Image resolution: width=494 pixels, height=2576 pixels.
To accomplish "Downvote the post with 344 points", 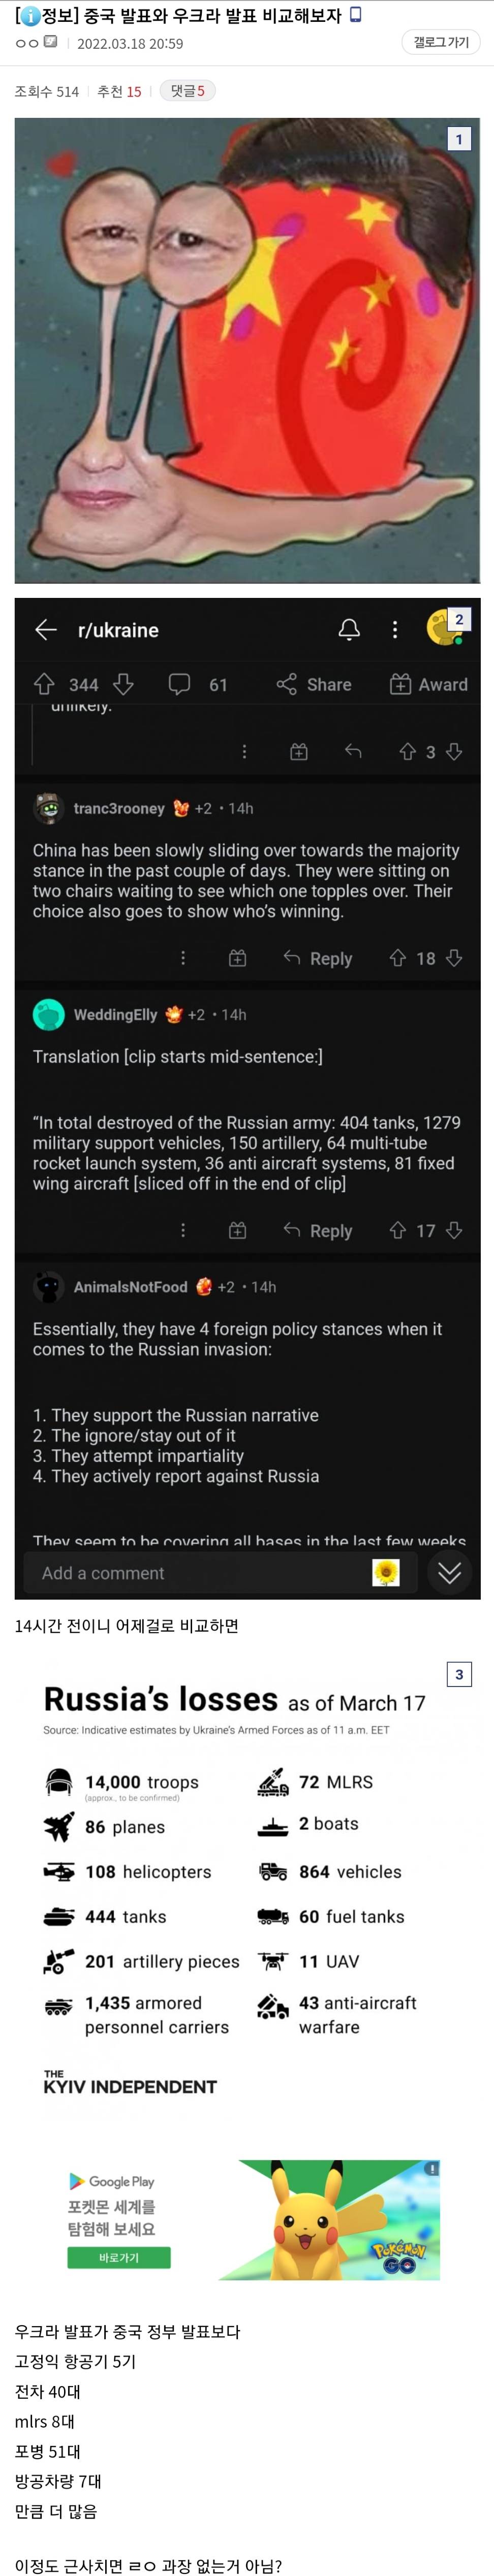I will 123,684.
